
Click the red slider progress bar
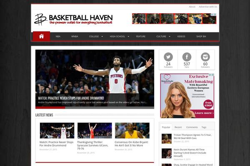50,108
